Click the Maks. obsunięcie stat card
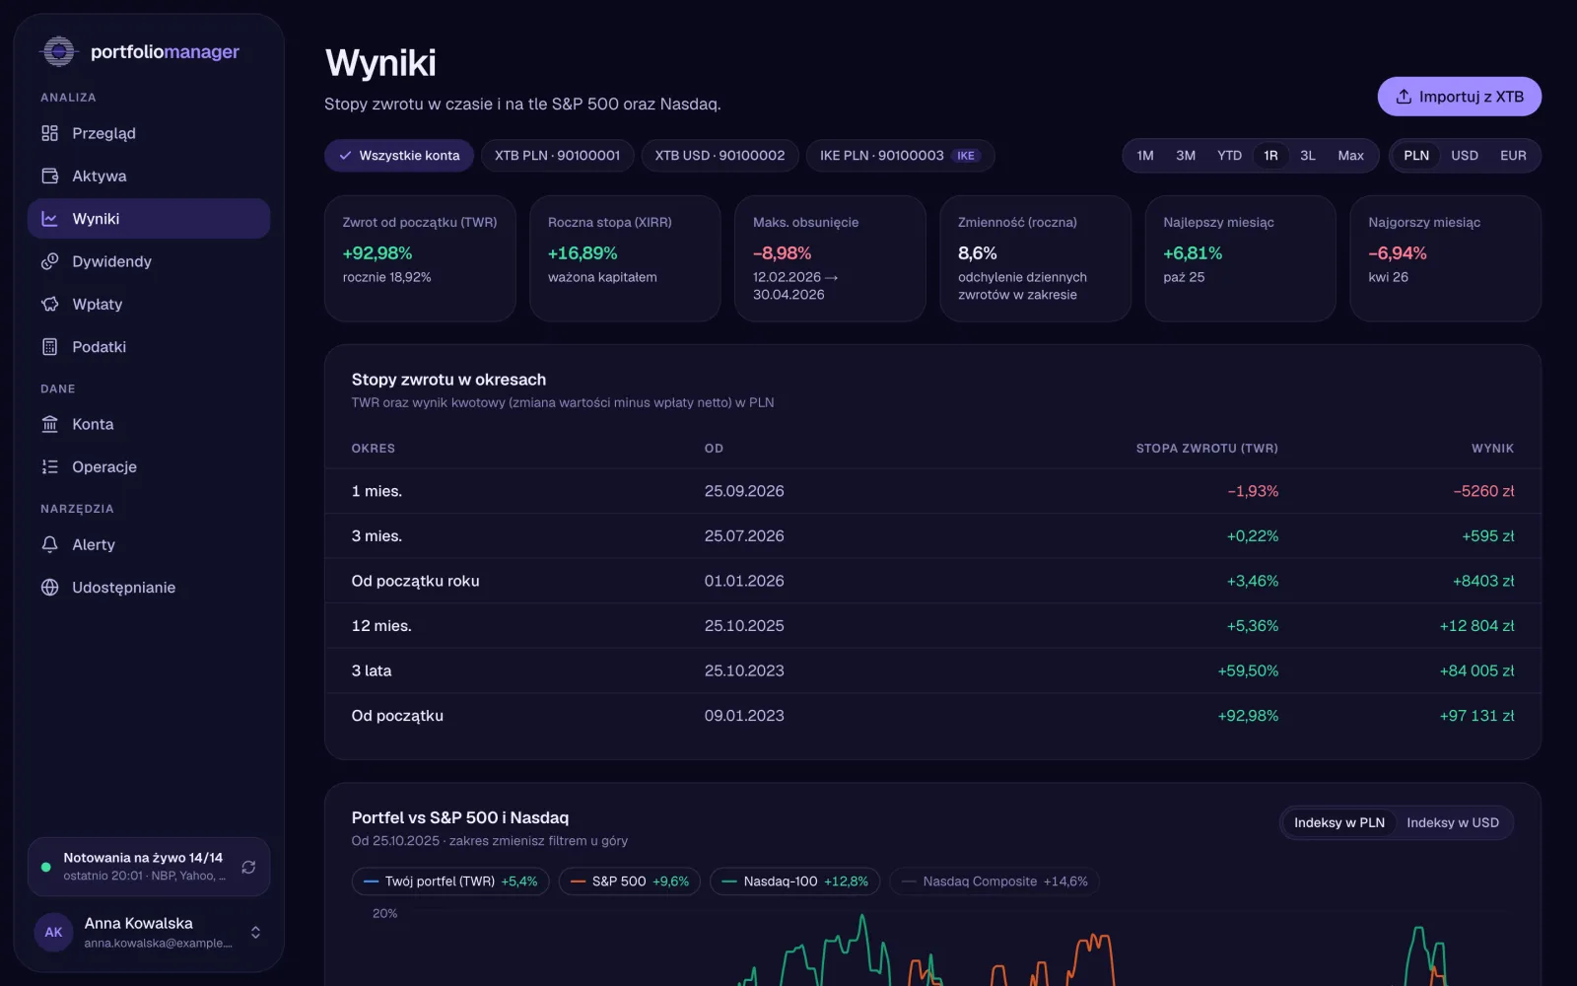 coord(830,258)
